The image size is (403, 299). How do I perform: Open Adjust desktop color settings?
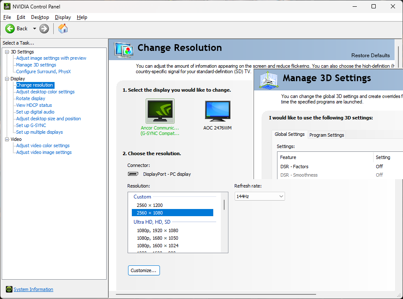point(45,92)
